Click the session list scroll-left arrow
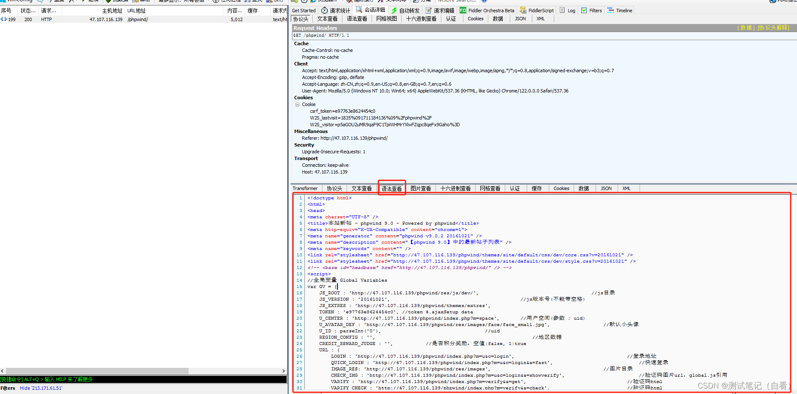 pos(3,371)
